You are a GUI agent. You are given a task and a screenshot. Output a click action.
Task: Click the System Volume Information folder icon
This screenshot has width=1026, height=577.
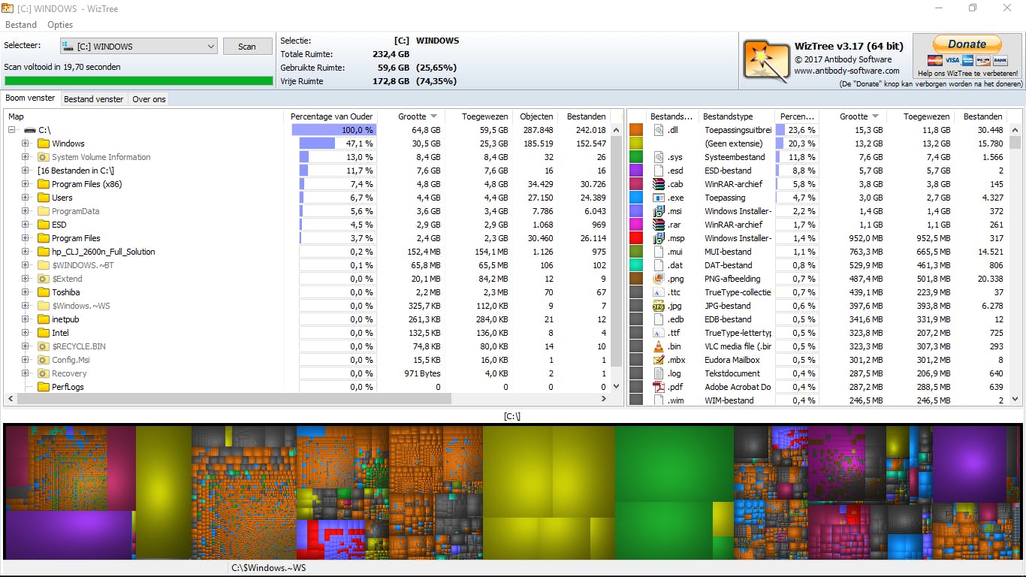(x=44, y=157)
